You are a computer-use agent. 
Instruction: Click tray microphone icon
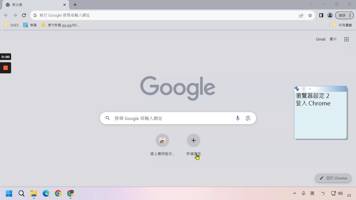point(303,193)
